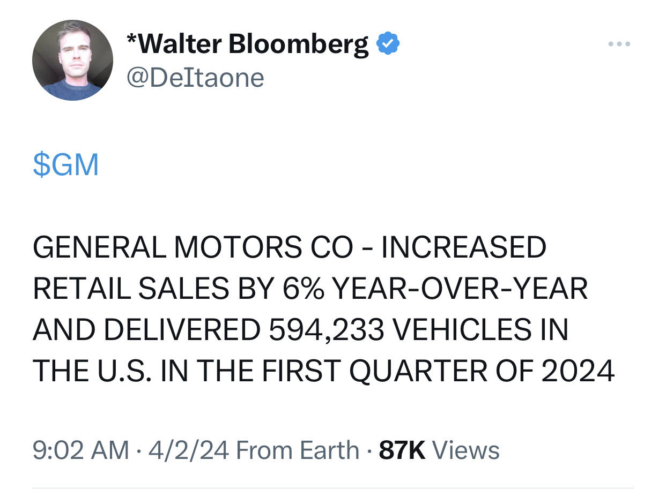Select the From Earth location label
Image resolution: width=666 pixels, height=490 pixels.
298,450
